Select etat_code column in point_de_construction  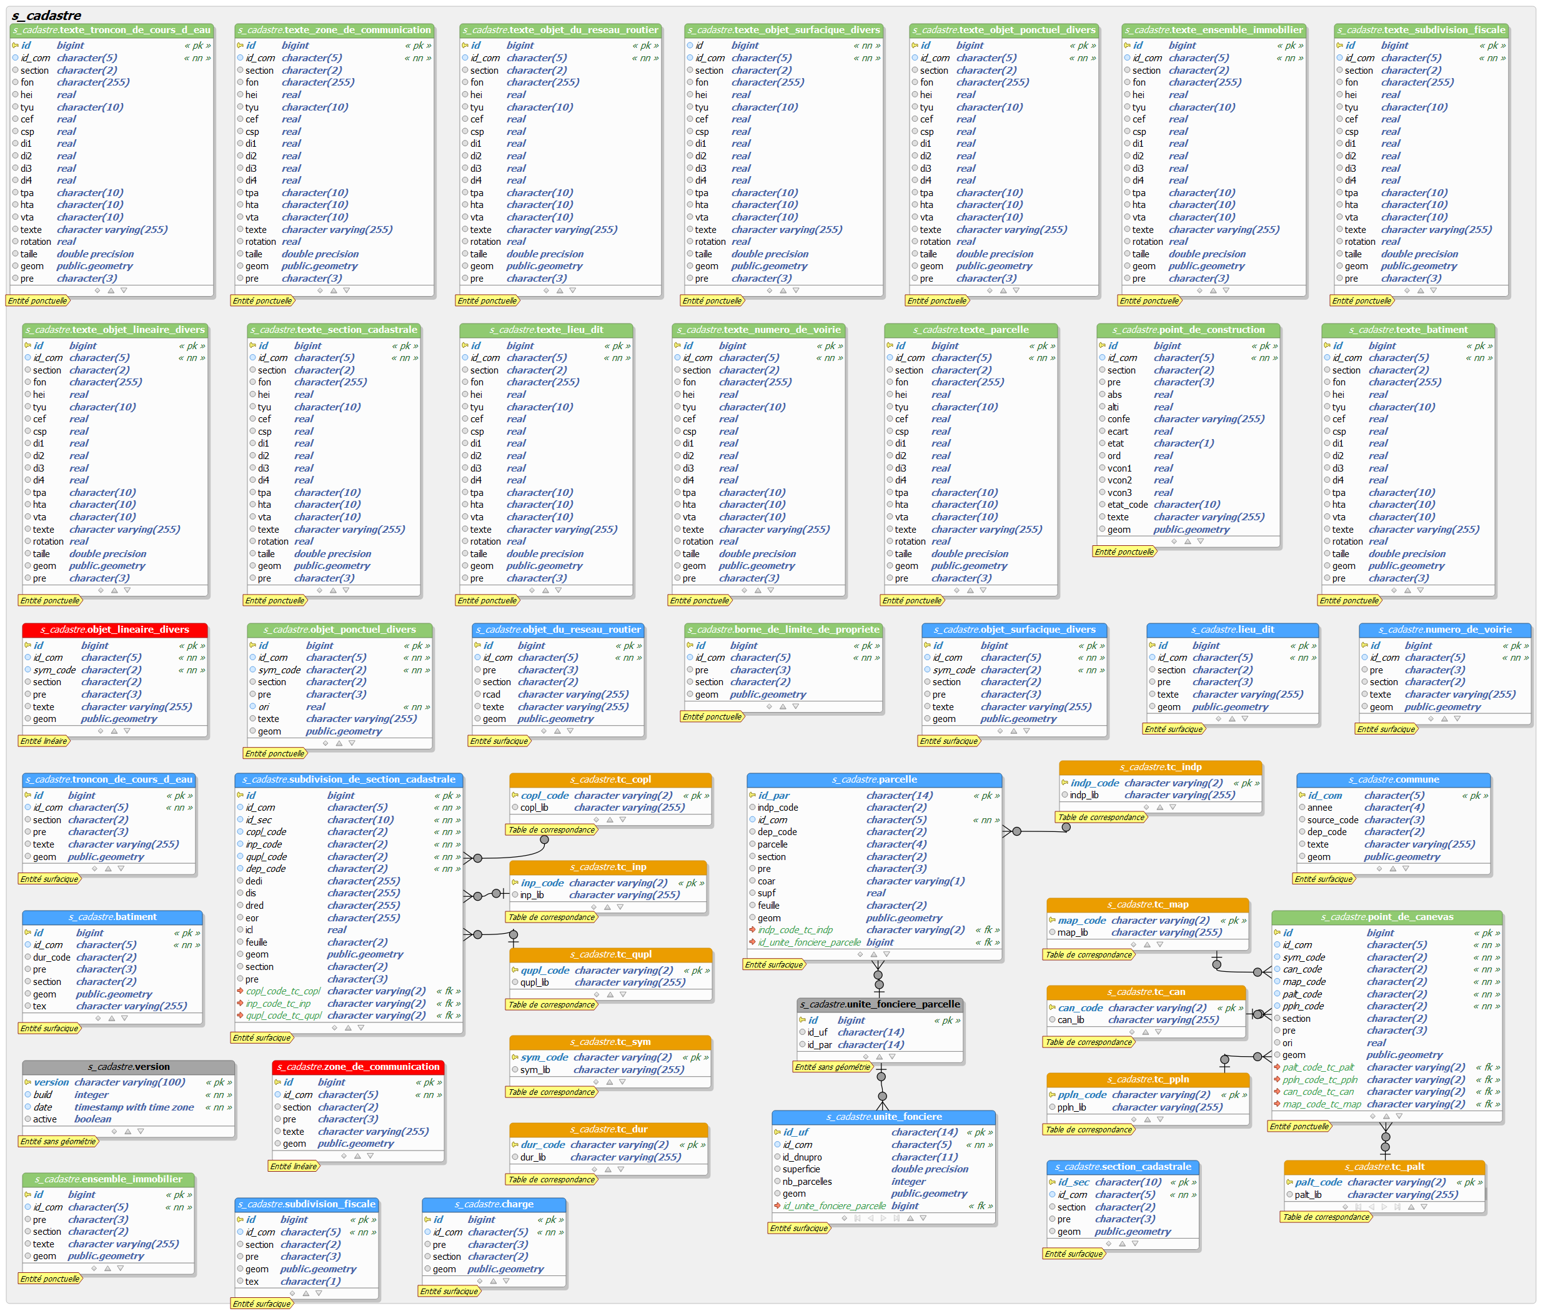click(1128, 504)
